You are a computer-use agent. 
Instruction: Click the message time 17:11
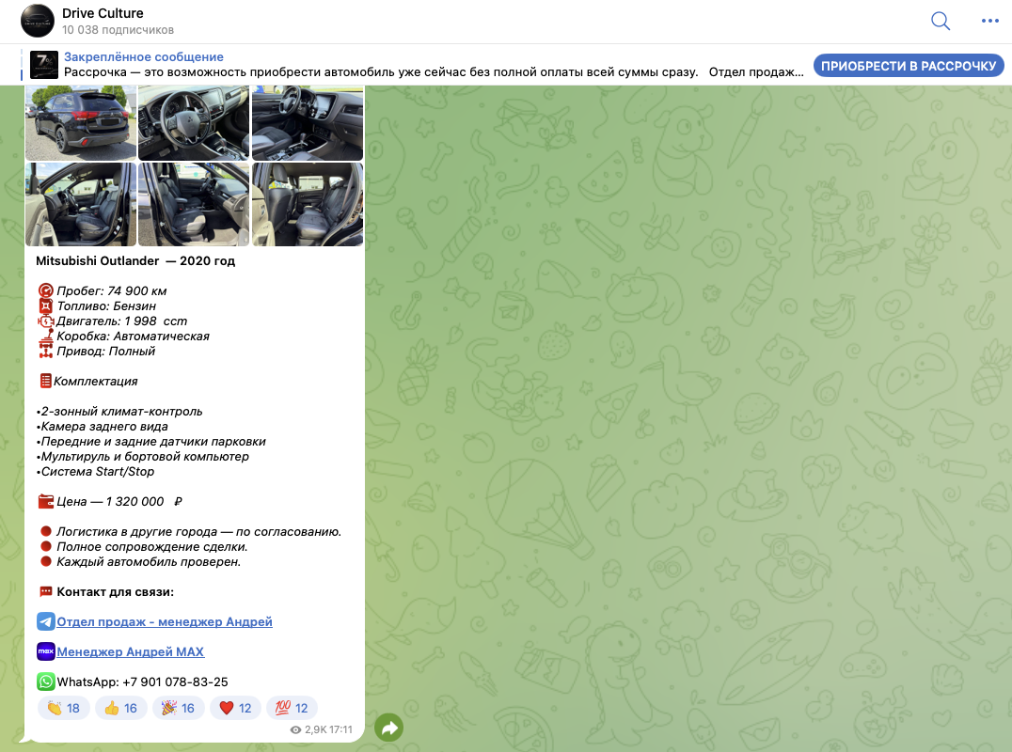[x=340, y=729]
